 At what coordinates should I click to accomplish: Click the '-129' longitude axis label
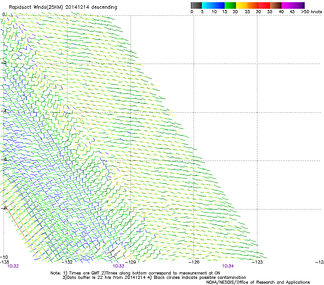(x=130, y=262)
